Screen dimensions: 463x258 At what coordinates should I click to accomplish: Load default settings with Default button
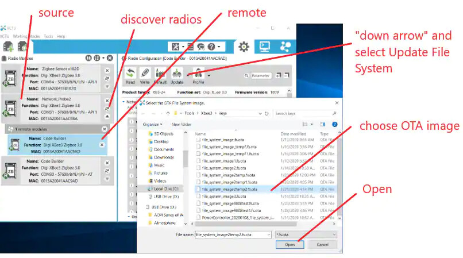click(160, 76)
